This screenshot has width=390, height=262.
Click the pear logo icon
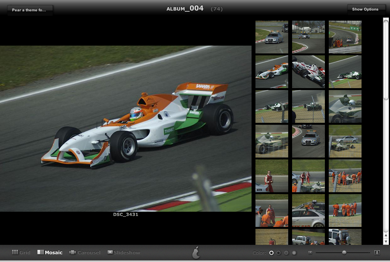tap(196, 253)
